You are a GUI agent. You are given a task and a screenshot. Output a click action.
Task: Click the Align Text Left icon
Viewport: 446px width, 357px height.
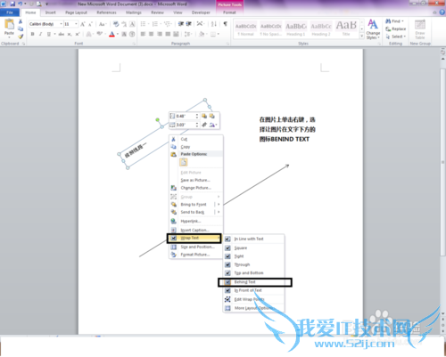143,34
